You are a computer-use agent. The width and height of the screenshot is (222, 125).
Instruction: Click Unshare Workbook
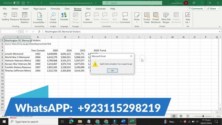[x=176, y=18]
